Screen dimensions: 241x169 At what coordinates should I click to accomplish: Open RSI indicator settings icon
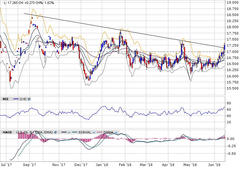[x=29, y=99]
